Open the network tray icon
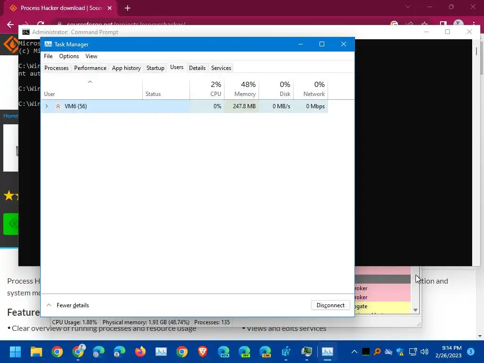The image size is (484, 363). [x=413, y=352]
